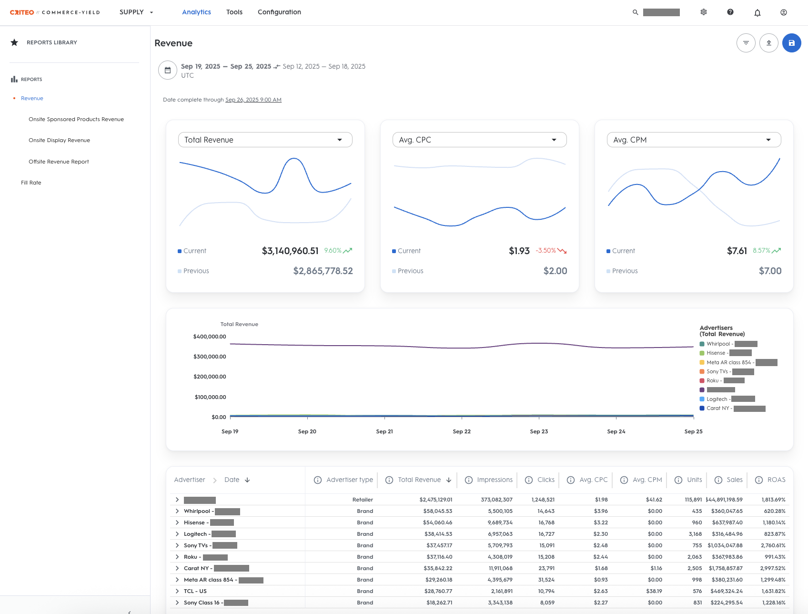The height and width of the screenshot is (614, 808).
Task: Click the Roku legend color swatch
Action: (702, 380)
